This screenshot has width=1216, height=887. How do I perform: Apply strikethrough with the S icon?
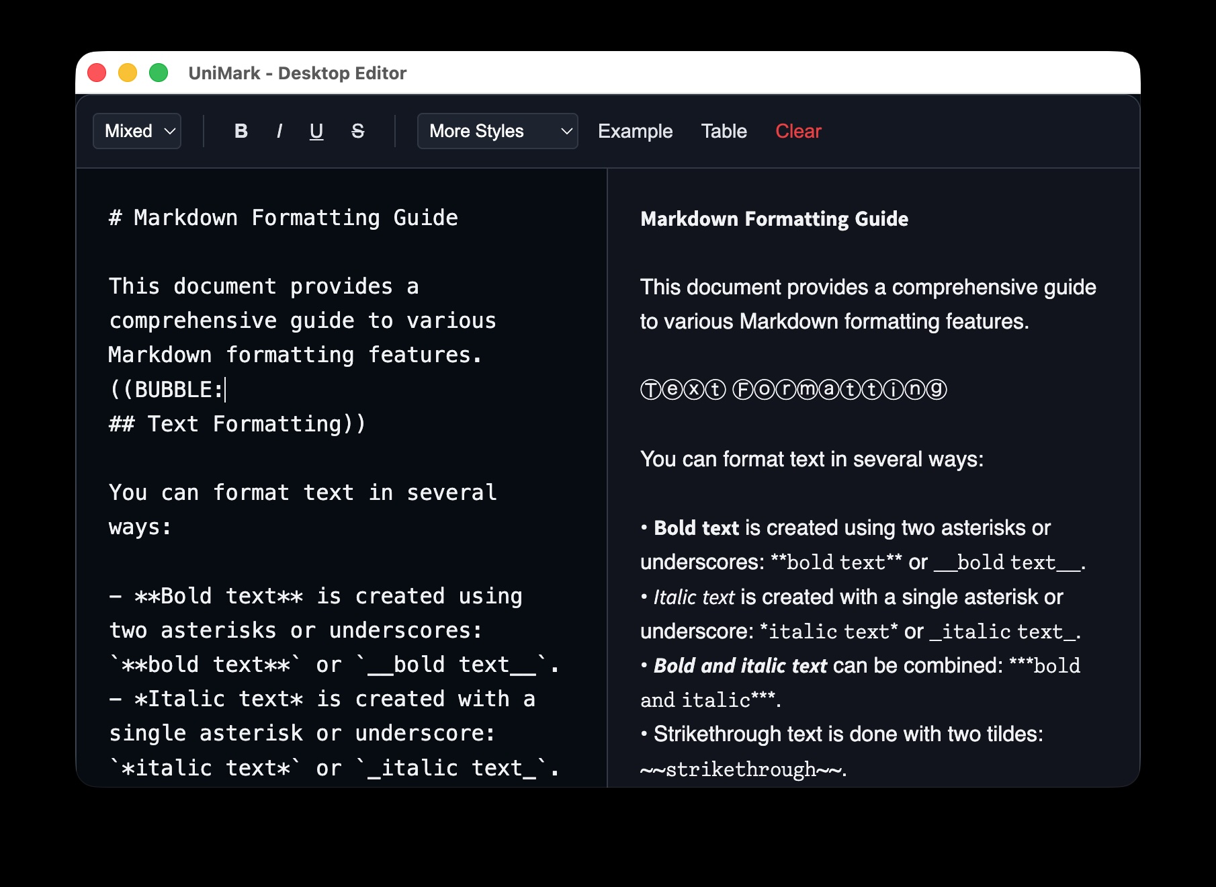(357, 131)
